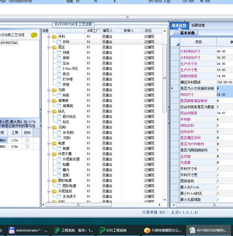
Task: Collapse the 沉铜 tree node
Action: [49, 90]
